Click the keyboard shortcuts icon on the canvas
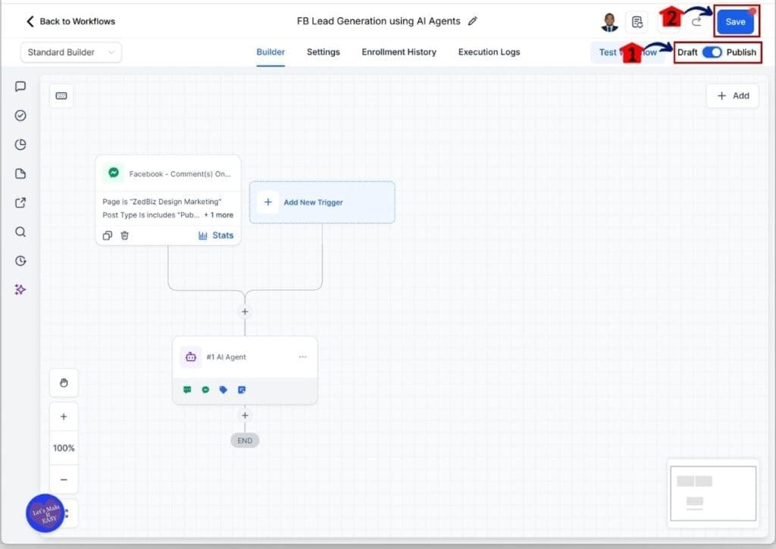This screenshot has width=776, height=549. click(61, 95)
